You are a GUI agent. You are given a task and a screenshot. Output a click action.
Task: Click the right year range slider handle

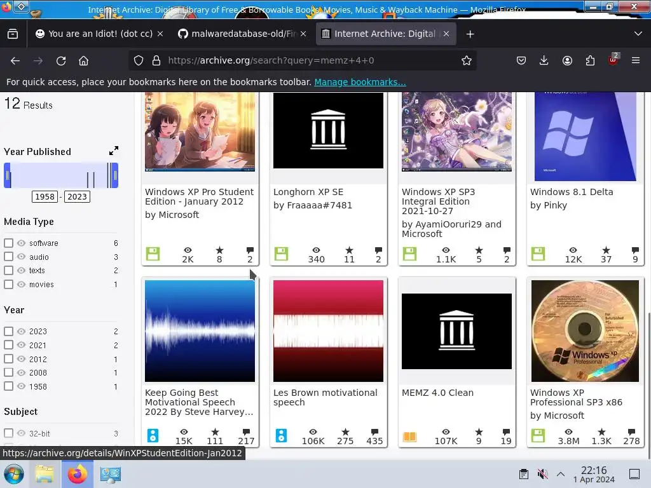(x=115, y=175)
